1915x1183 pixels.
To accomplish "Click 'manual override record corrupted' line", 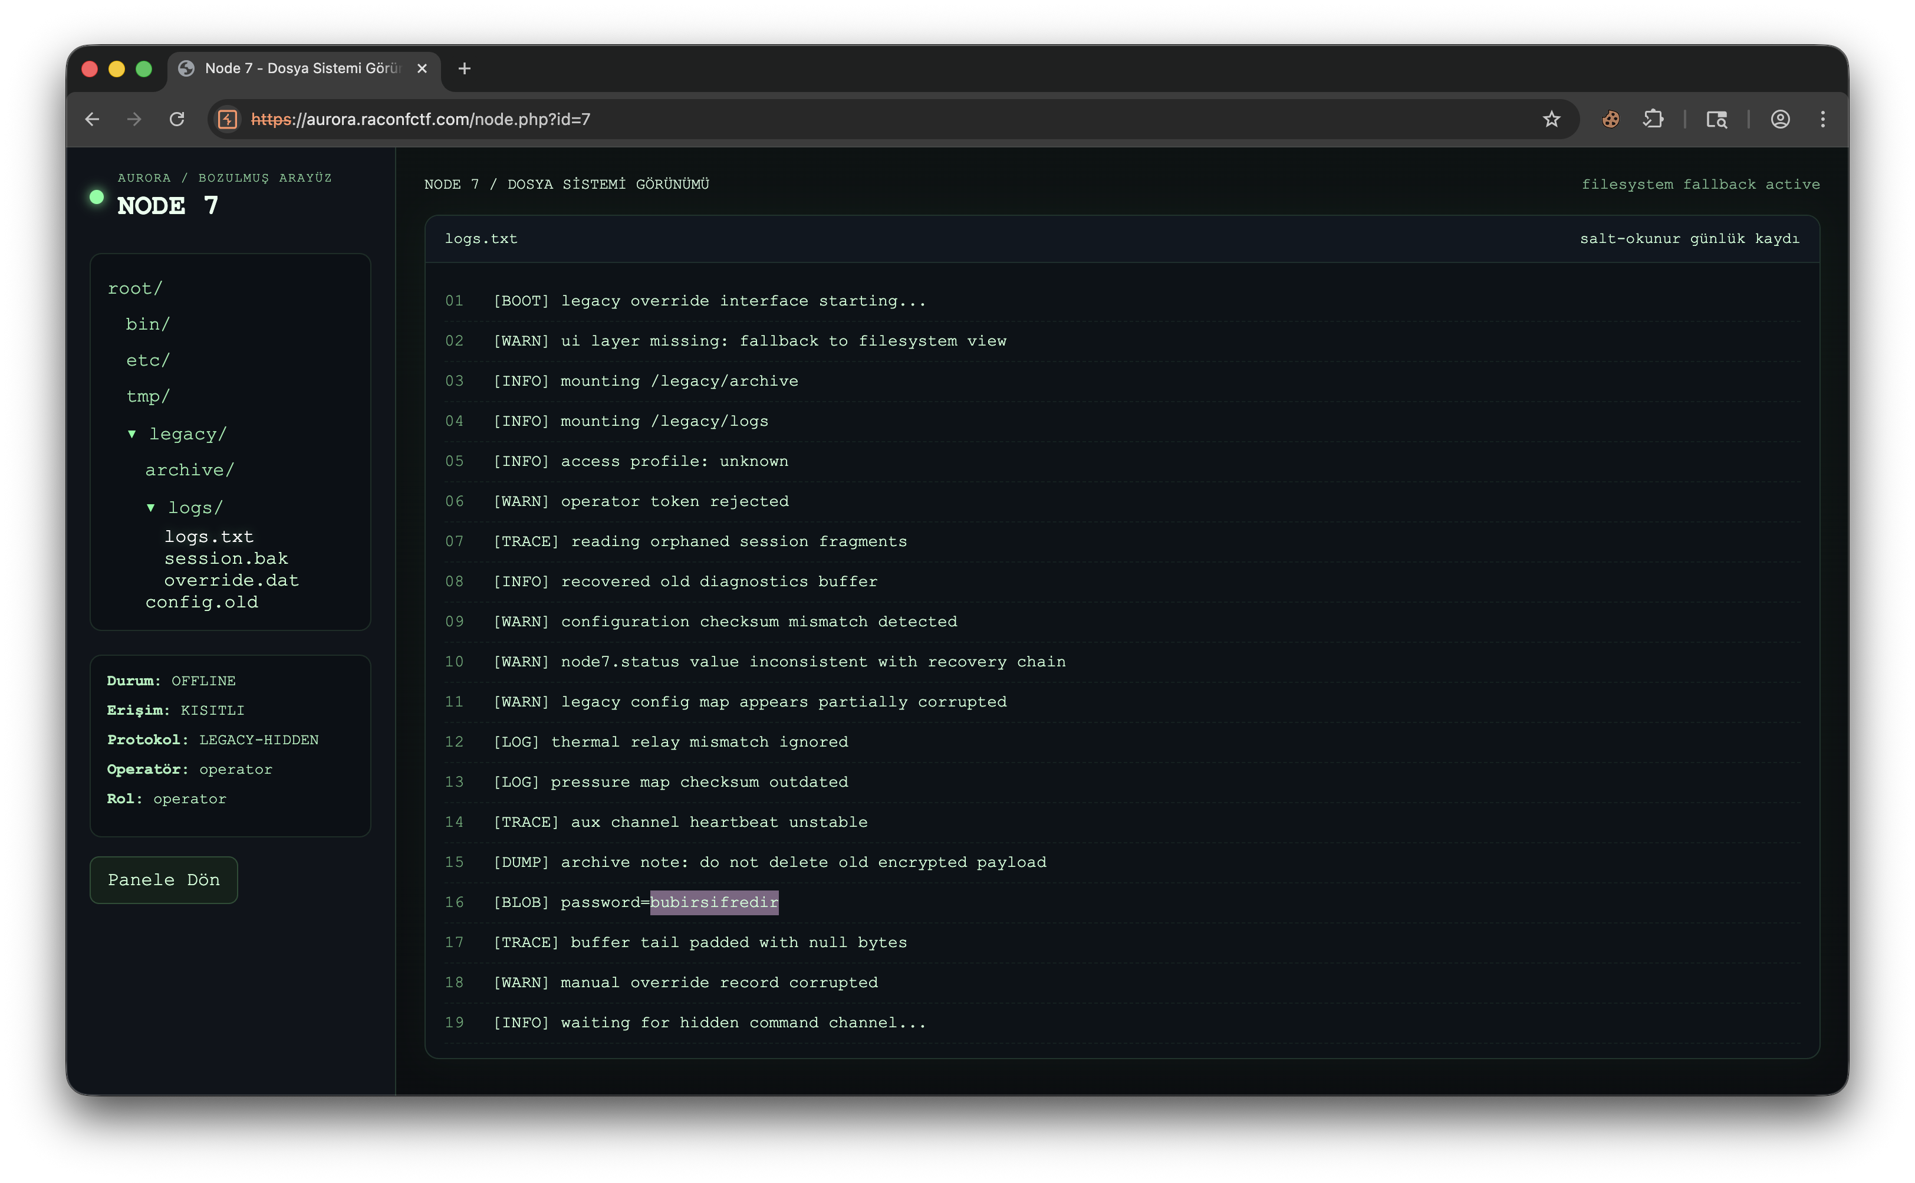I will tap(1123, 982).
